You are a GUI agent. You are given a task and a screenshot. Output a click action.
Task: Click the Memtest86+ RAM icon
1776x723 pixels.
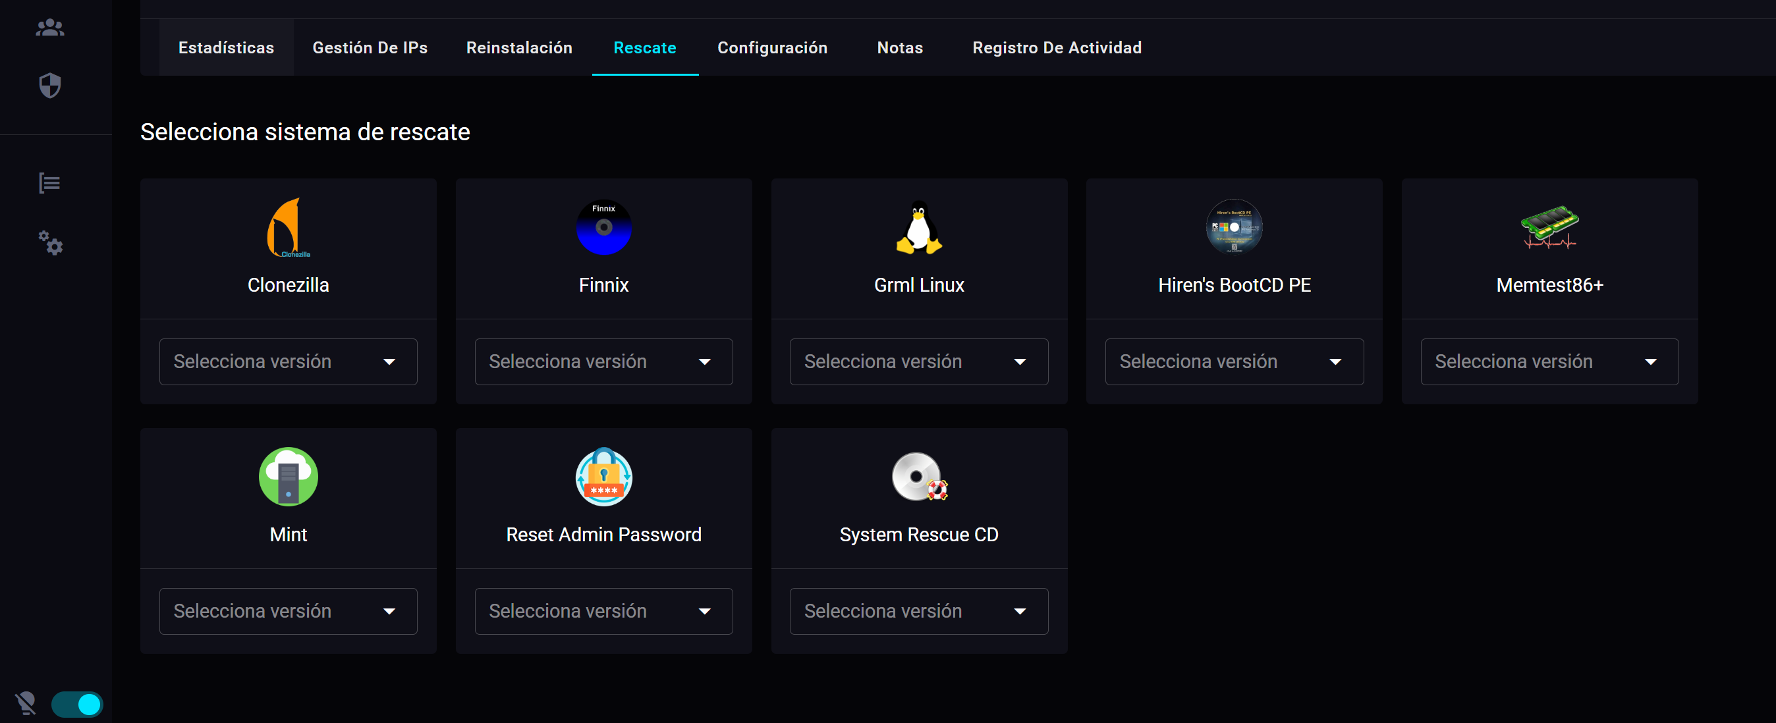pos(1549,227)
